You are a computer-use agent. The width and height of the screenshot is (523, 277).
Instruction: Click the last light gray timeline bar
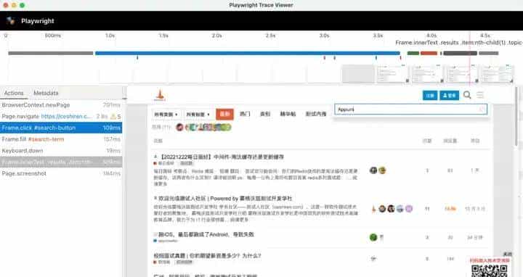click(x=489, y=53)
